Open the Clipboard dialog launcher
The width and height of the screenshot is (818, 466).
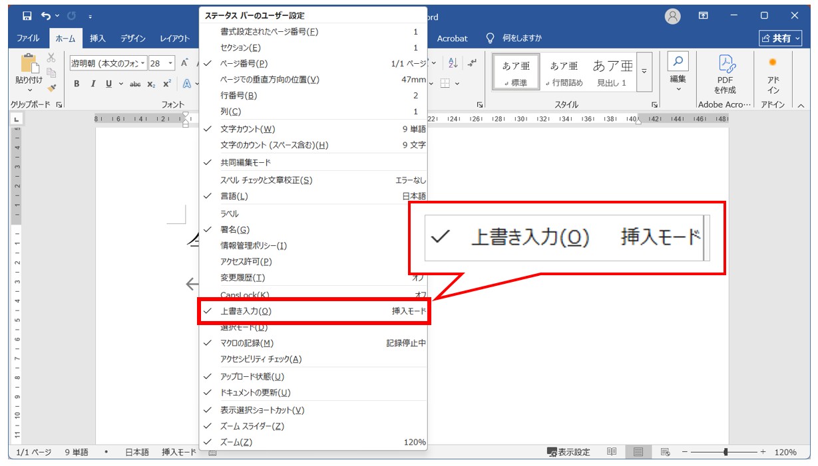click(59, 105)
